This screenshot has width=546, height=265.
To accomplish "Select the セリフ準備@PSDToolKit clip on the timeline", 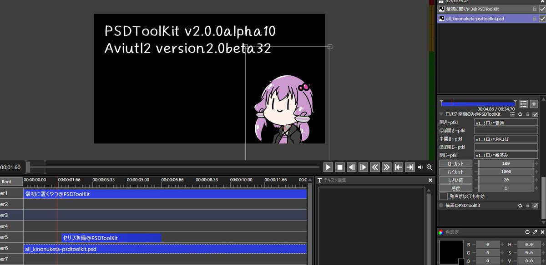I will point(111,238).
